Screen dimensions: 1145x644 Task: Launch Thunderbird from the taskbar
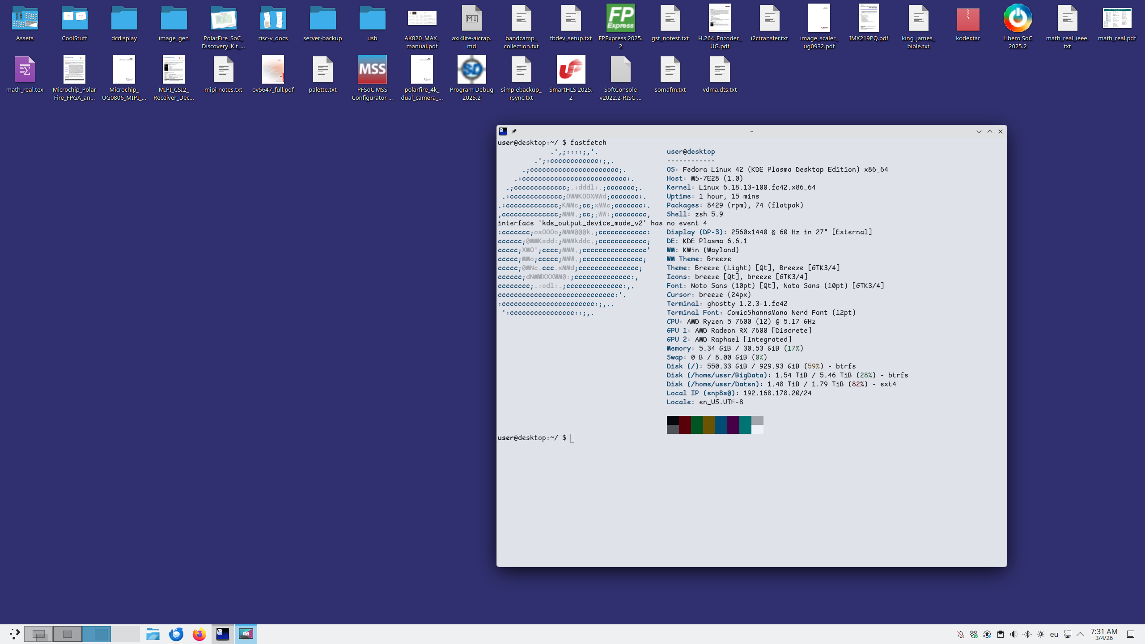click(x=176, y=634)
